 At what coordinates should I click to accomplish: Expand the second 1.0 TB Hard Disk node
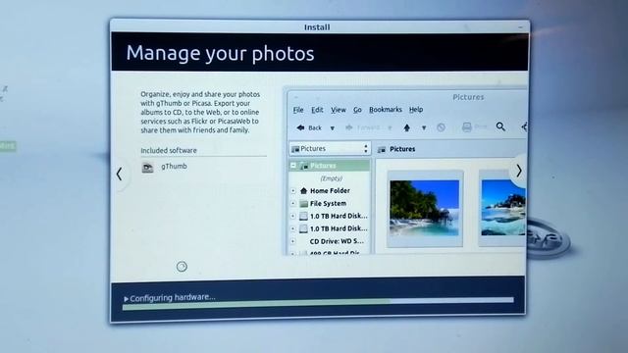tap(293, 228)
